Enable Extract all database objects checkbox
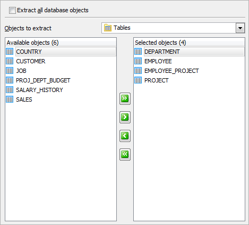Viewport: 249px width, 225px height. tap(12, 10)
